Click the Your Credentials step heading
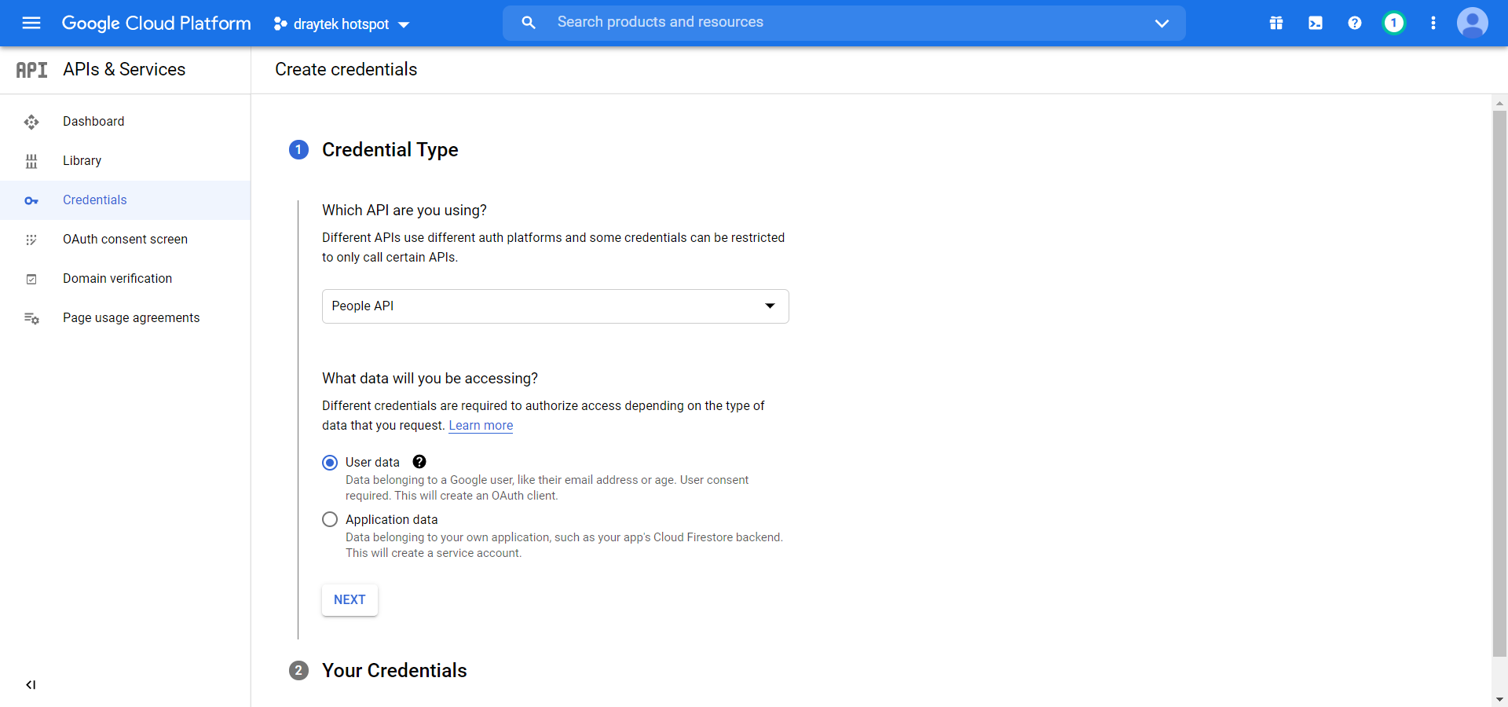 click(394, 670)
